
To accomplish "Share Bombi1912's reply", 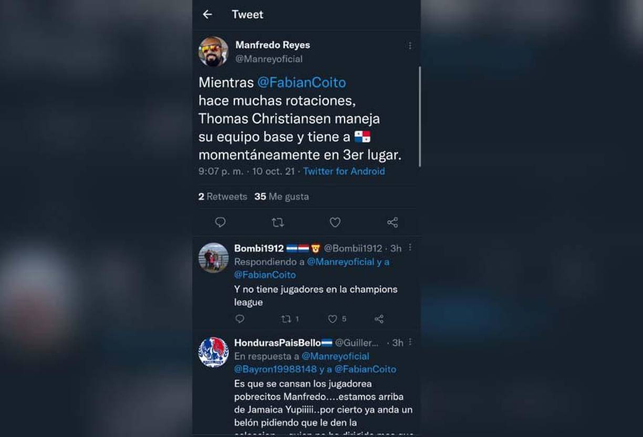I will point(379,319).
